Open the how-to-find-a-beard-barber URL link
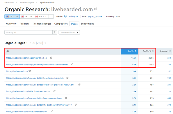 (37, 64)
